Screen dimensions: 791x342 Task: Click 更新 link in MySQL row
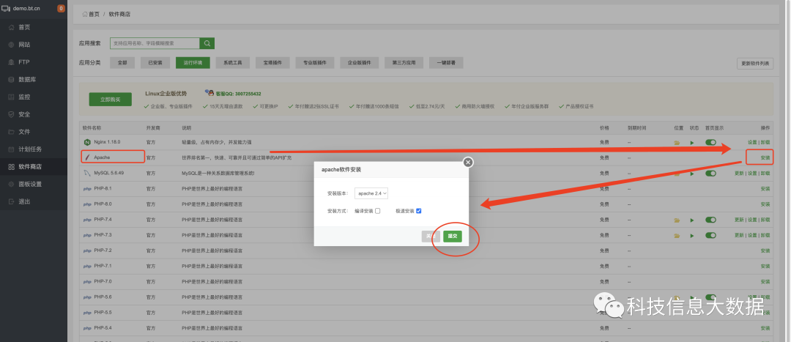[739, 174]
